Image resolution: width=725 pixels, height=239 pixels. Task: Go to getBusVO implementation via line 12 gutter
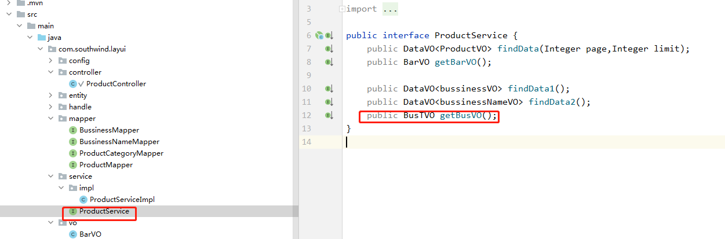tap(329, 116)
